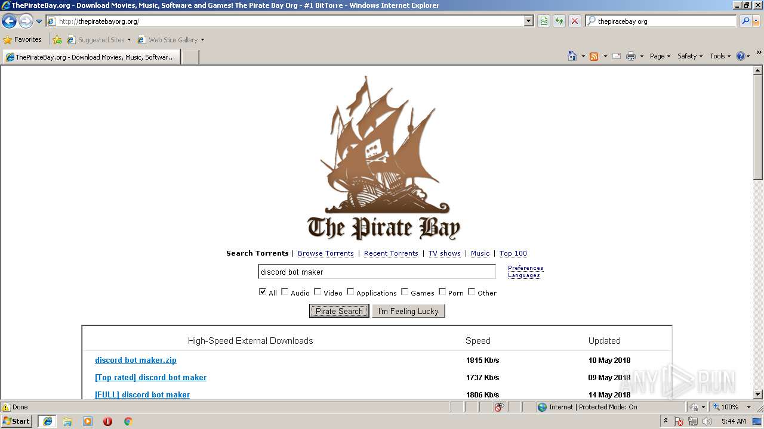Open Top 100 link
Image resolution: width=764 pixels, height=429 pixels.
[x=513, y=253]
